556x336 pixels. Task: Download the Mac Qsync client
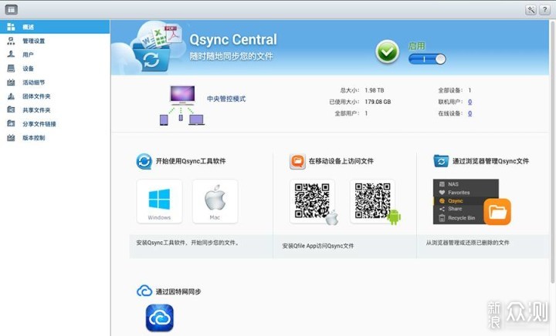(x=215, y=201)
